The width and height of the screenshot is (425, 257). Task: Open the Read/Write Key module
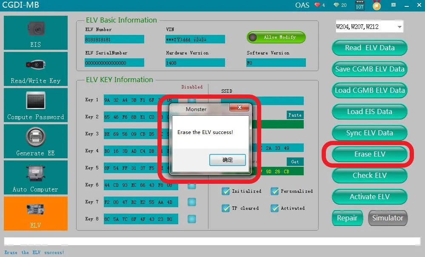point(35,69)
